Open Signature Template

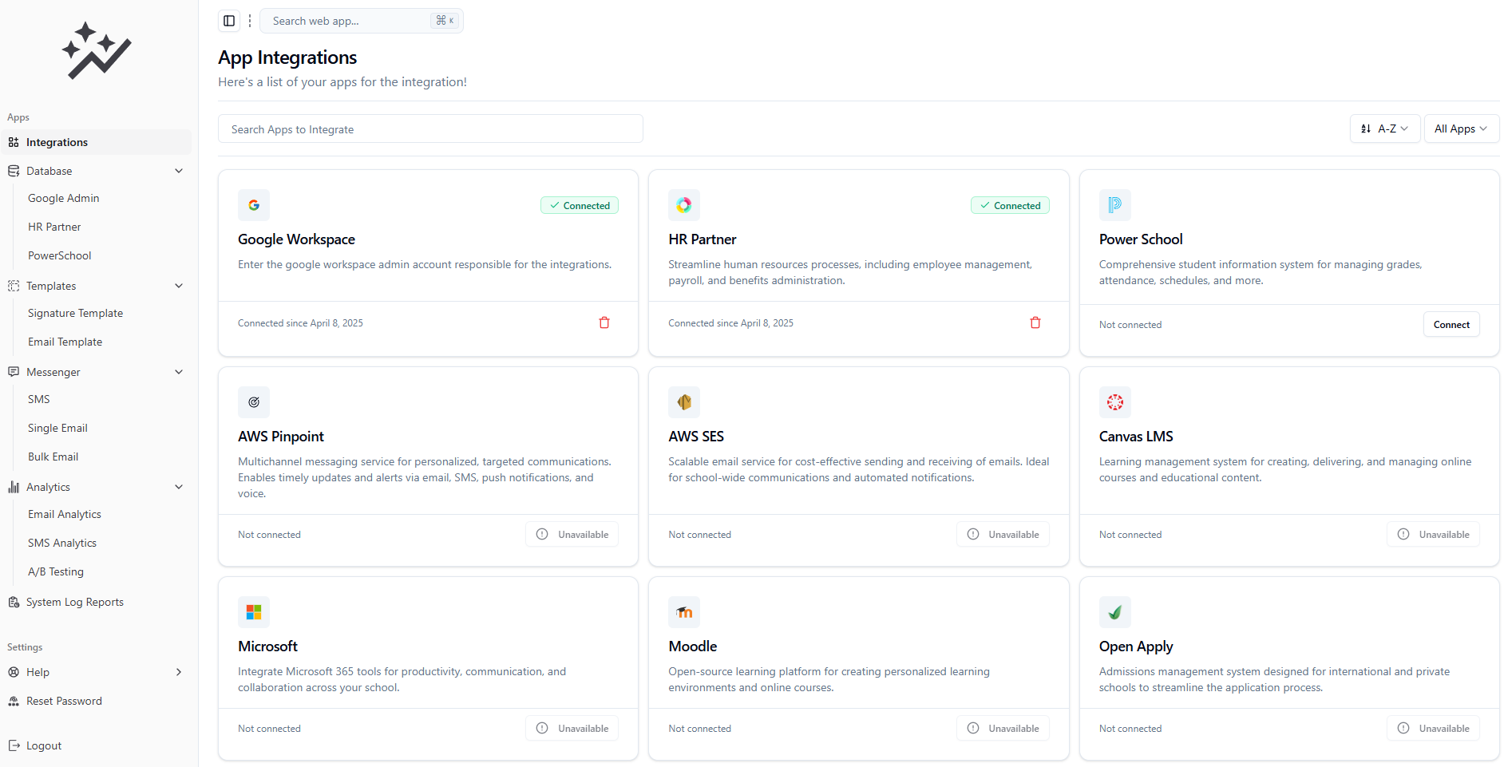tap(76, 313)
